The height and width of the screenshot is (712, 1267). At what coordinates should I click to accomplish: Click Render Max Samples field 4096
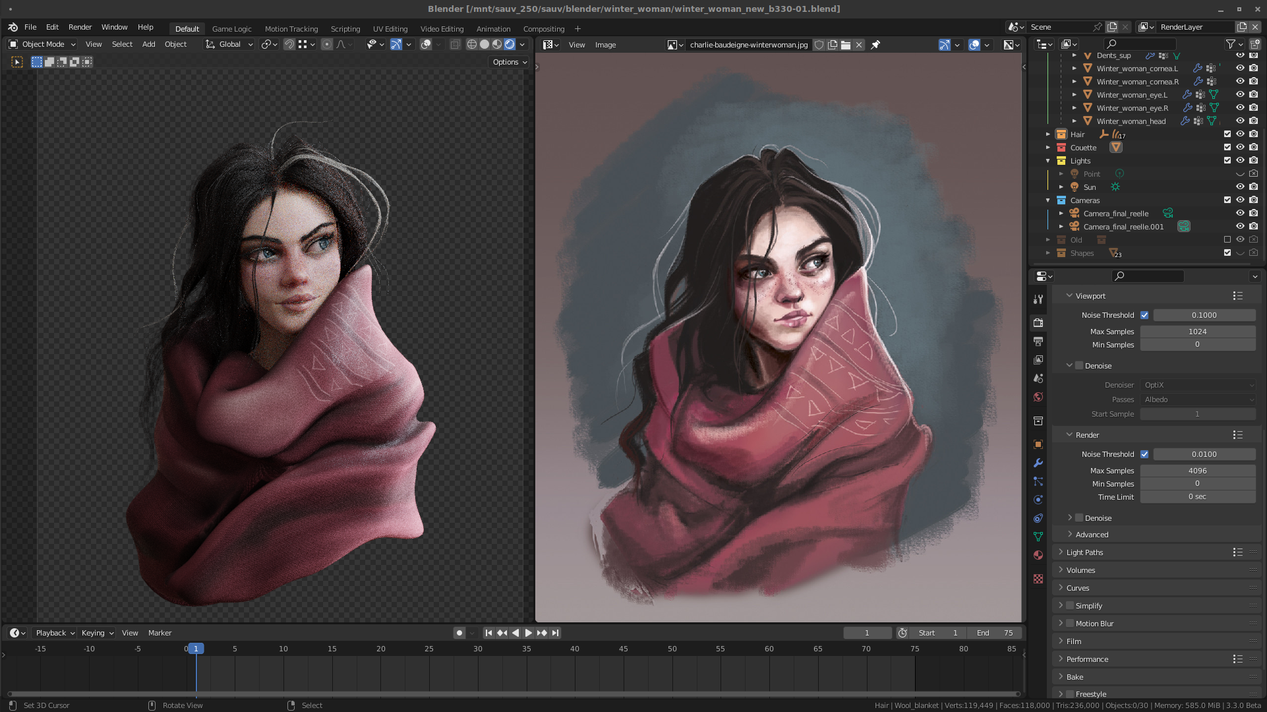click(1198, 471)
